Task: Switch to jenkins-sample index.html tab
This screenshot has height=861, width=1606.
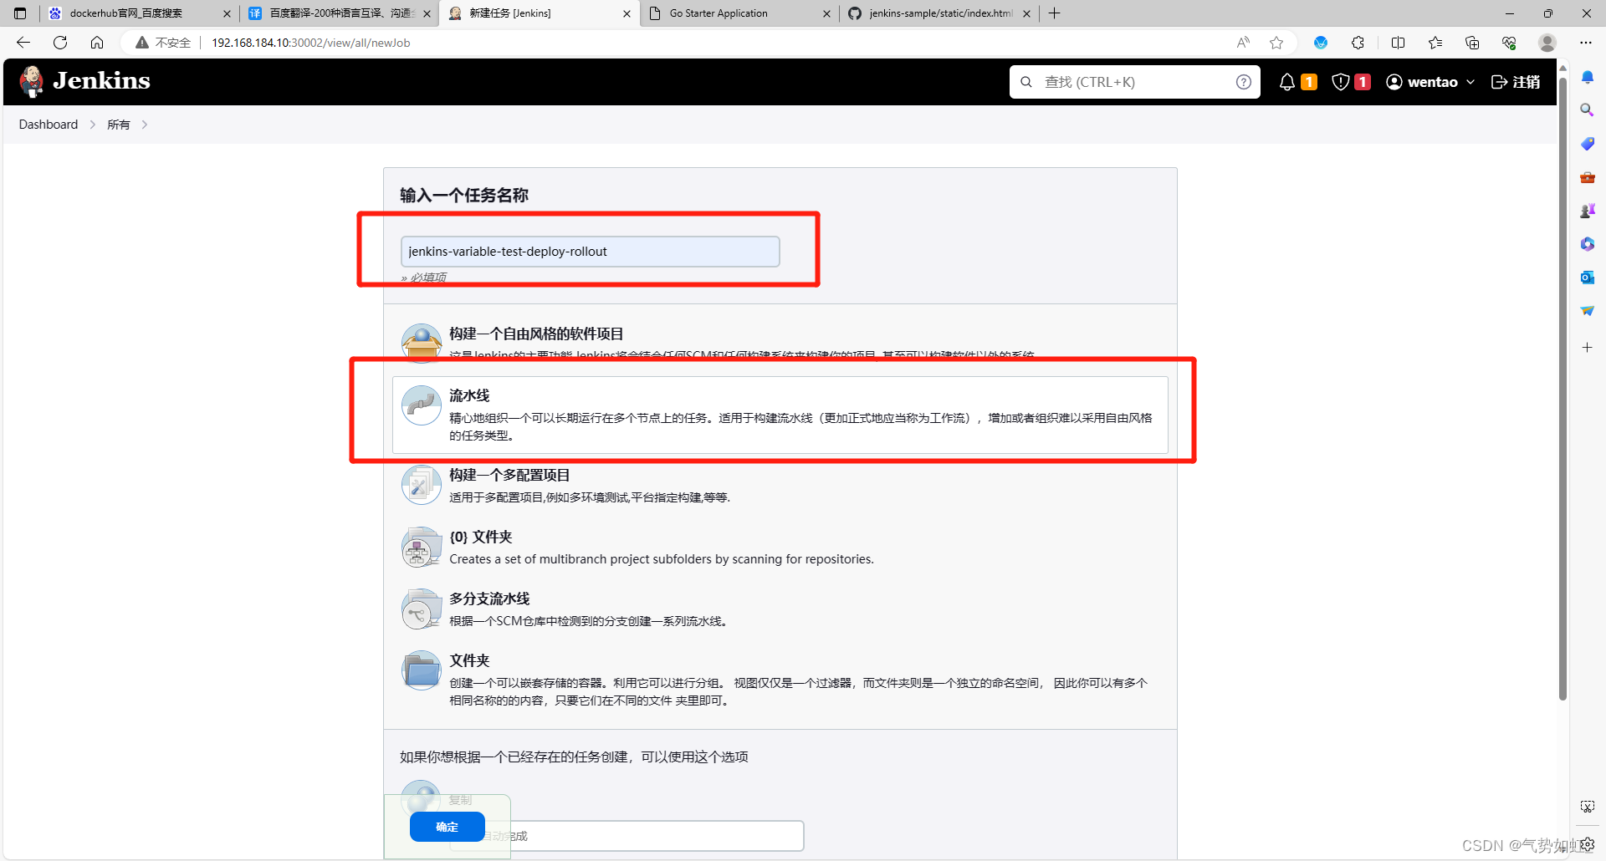Action: click(x=939, y=13)
